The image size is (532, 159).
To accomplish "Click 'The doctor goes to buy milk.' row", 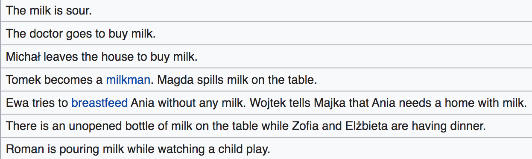I will tap(266, 33).
